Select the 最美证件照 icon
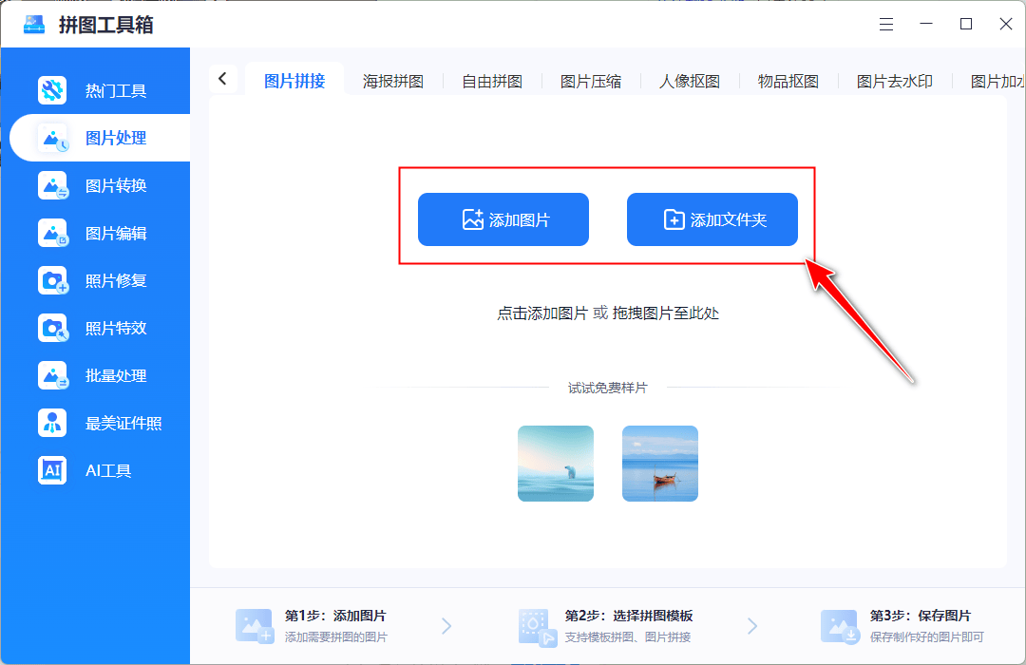 tap(52, 423)
